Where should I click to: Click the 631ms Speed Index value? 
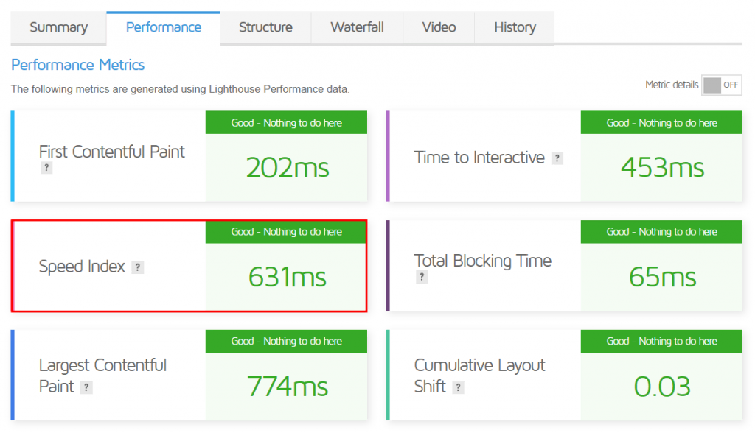click(285, 277)
